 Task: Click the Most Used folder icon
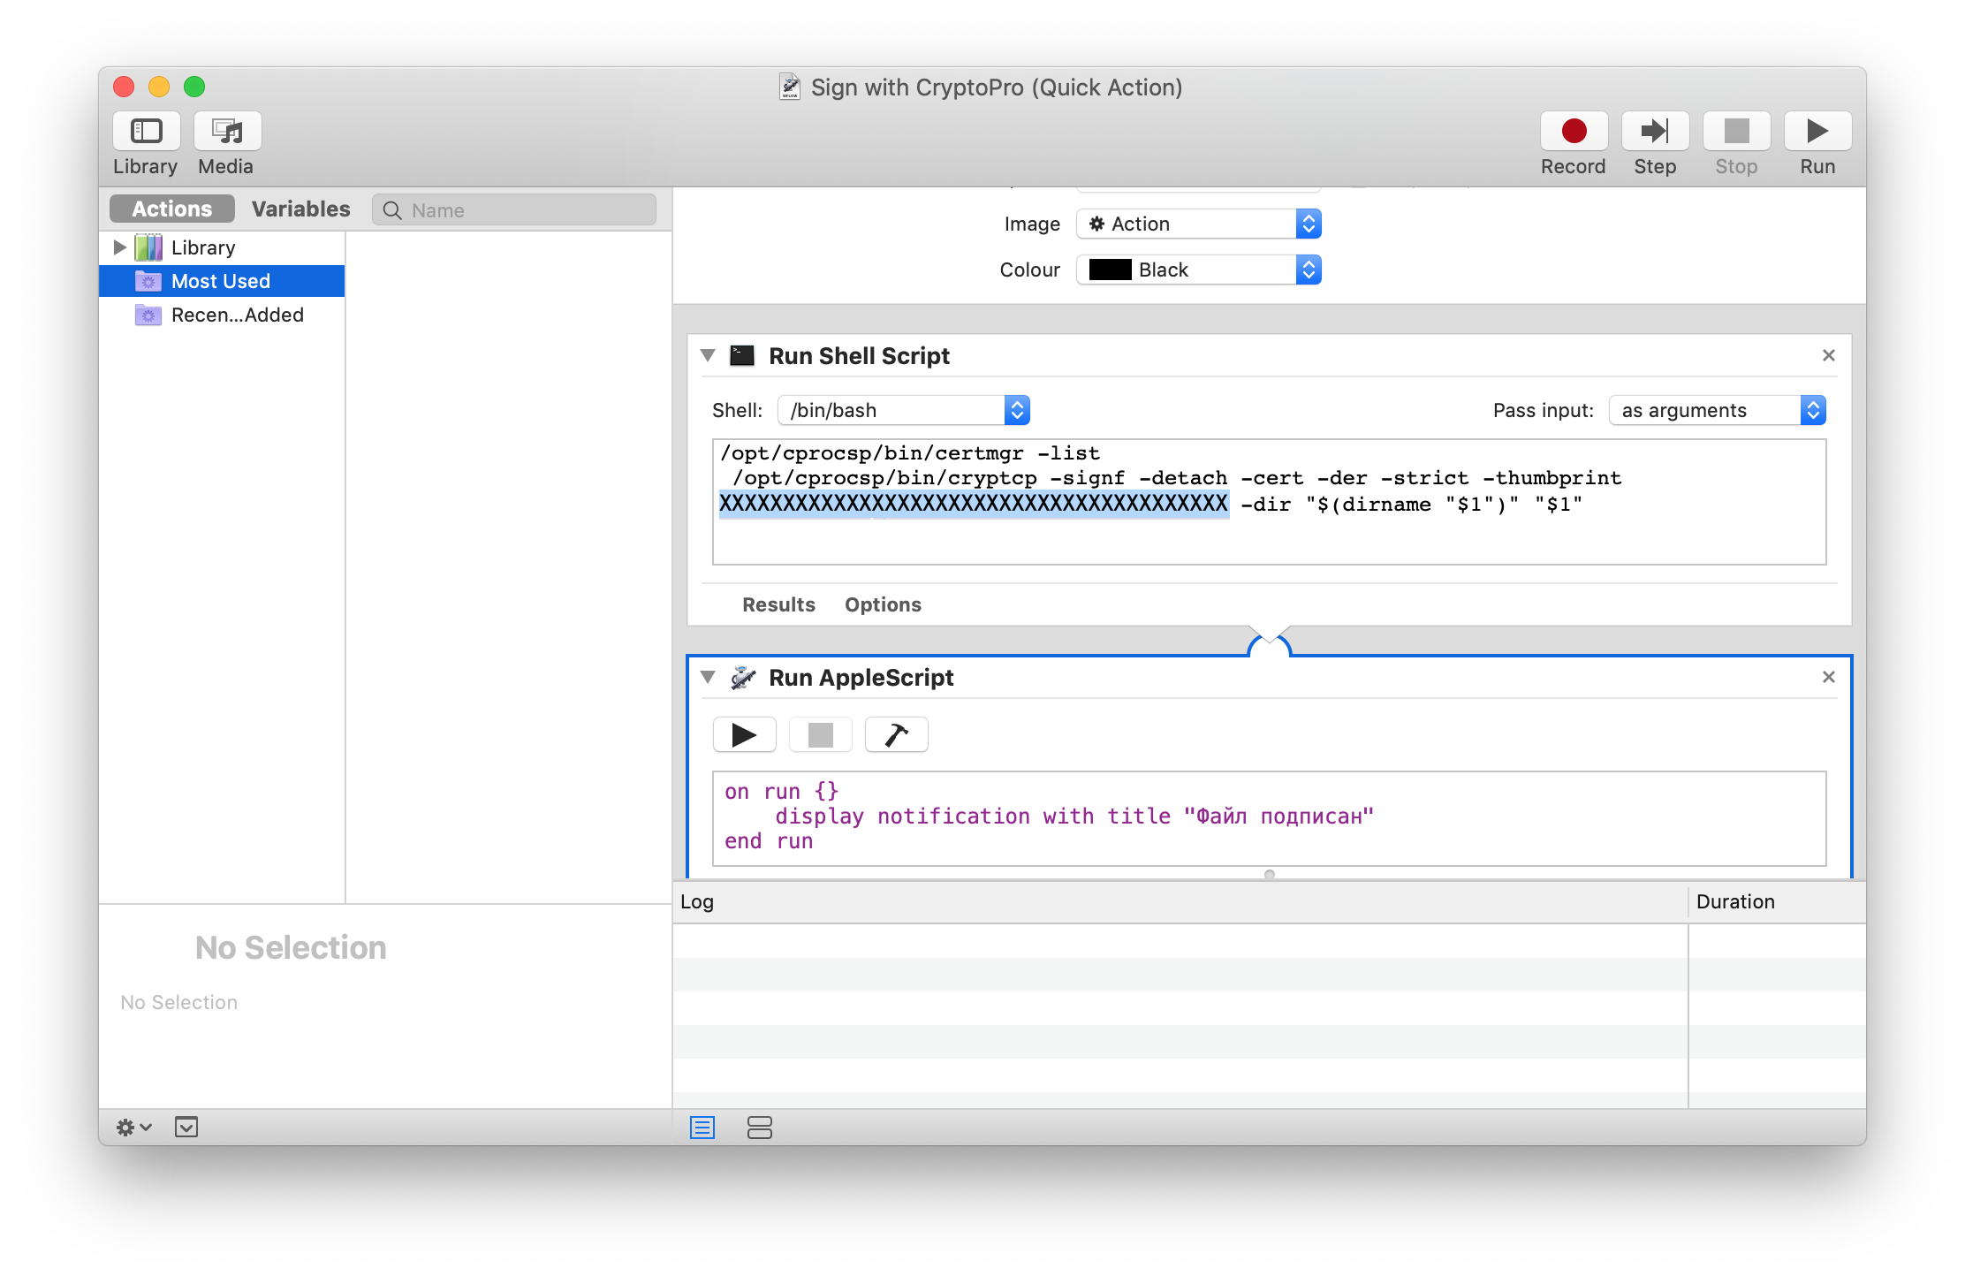click(x=148, y=281)
